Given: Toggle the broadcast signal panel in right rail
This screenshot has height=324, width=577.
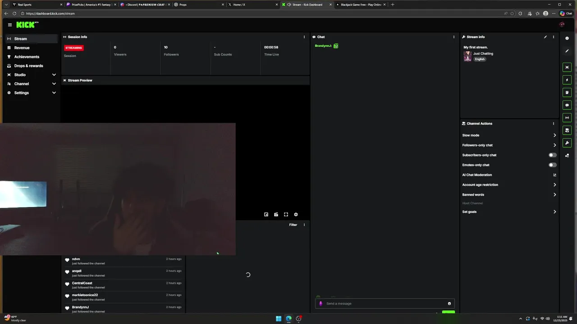Looking at the screenshot, I should [567, 117].
